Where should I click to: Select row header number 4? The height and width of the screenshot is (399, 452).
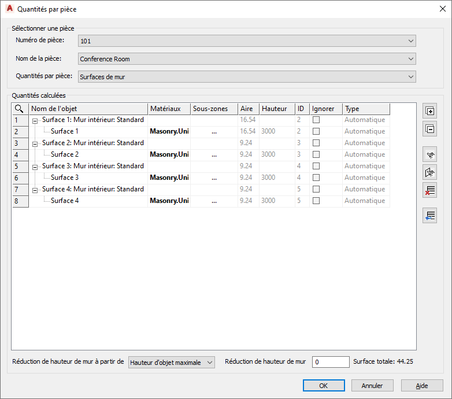pos(20,155)
